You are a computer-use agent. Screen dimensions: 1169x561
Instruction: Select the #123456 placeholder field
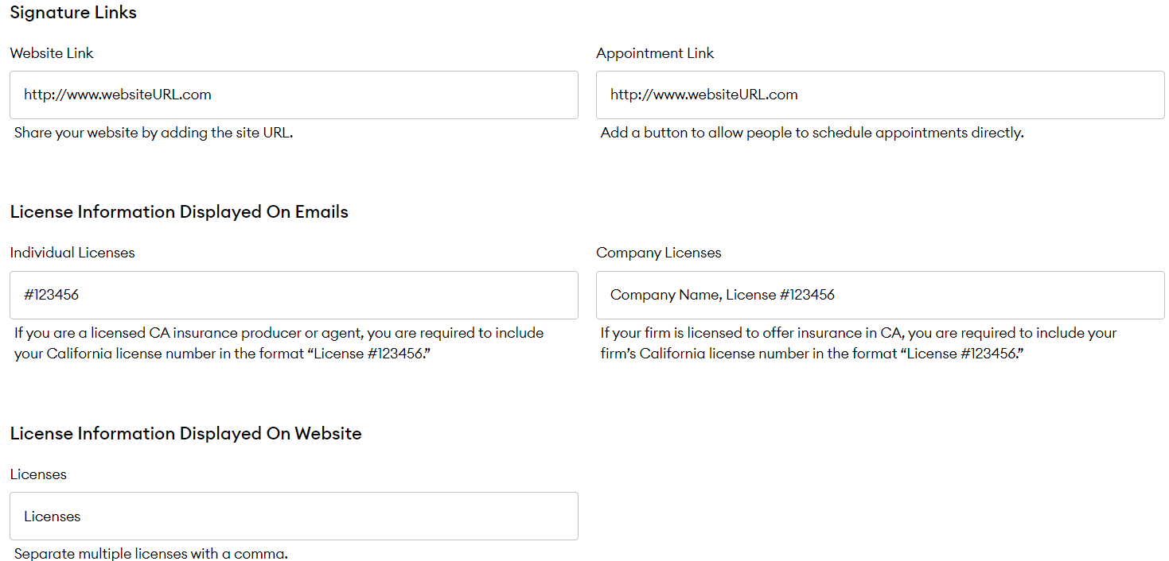51,294
